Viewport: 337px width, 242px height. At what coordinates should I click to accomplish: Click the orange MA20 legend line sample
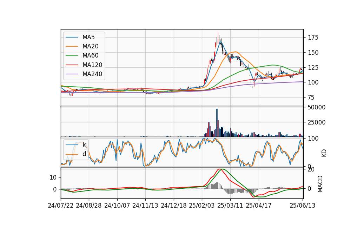click(x=72, y=46)
